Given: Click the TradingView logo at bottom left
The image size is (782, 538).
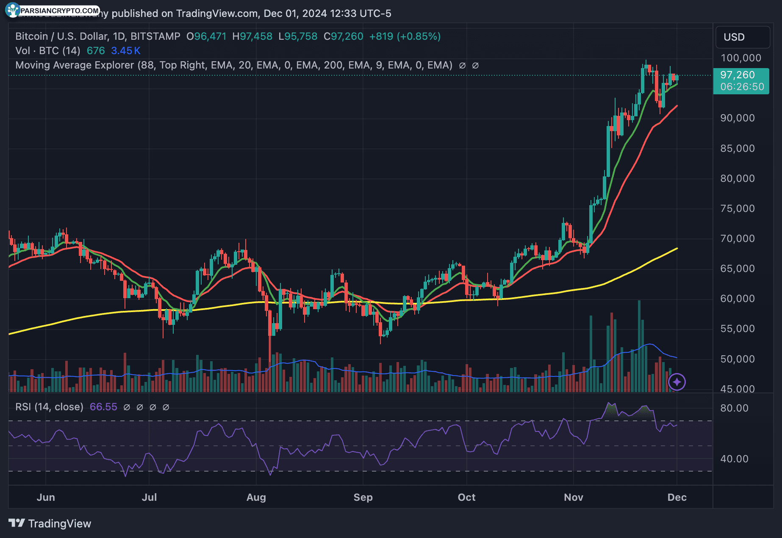Looking at the screenshot, I should 50,524.
